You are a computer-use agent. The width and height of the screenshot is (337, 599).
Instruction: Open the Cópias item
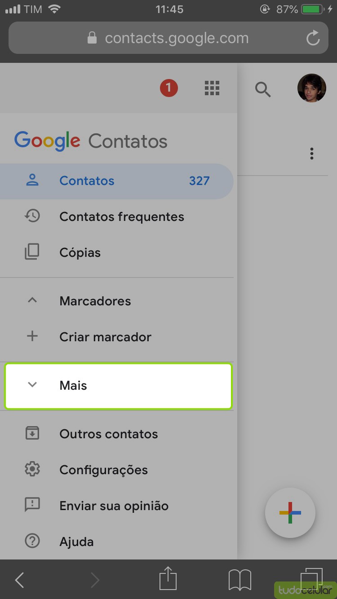click(x=80, y=253)
